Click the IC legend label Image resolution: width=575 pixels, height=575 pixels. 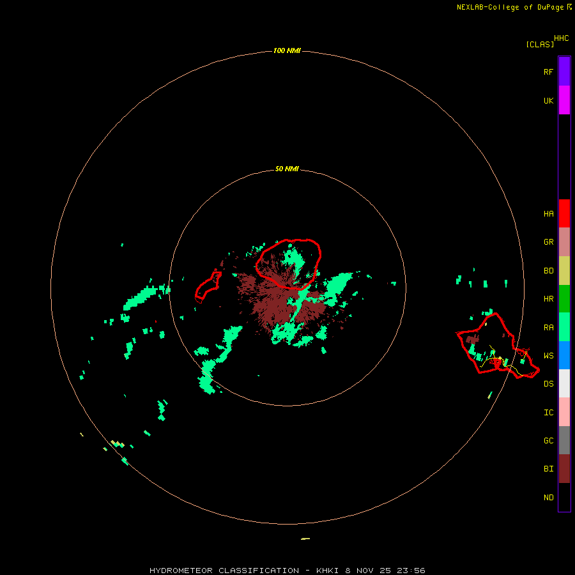coord(548,413)
